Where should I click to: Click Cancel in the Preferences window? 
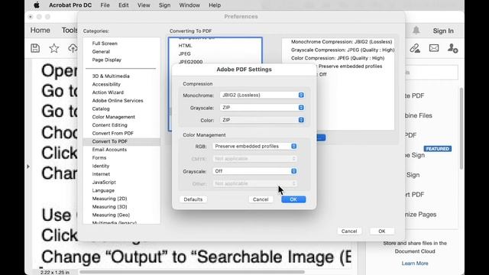click(349, 231)
